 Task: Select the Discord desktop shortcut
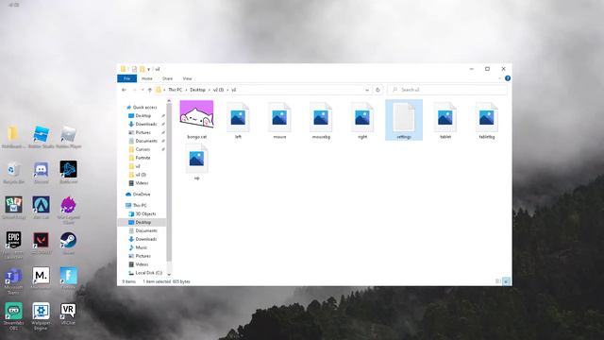pyautogui.click(x=41, y=173)
